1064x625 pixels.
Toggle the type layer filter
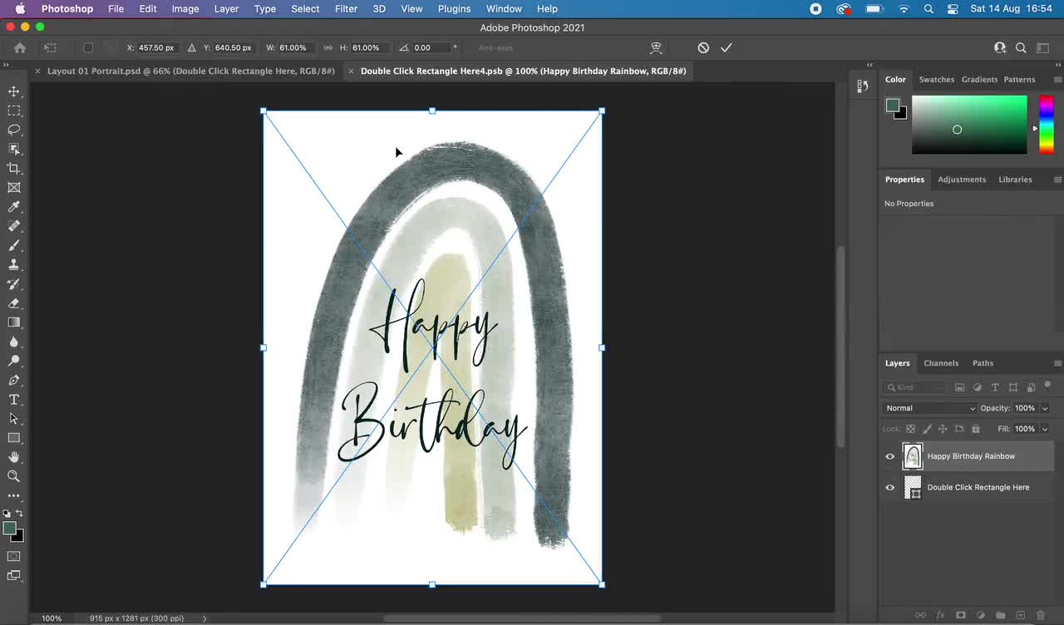pos(995,387)
